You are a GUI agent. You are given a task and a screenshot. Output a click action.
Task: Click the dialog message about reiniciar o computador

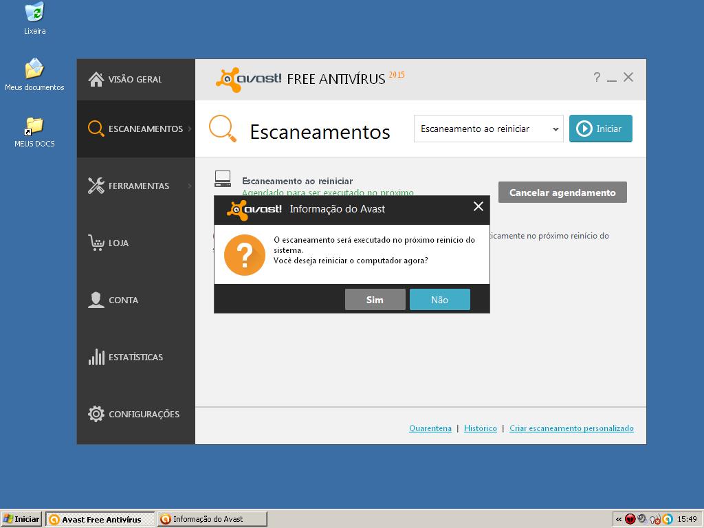click(351, 261)
